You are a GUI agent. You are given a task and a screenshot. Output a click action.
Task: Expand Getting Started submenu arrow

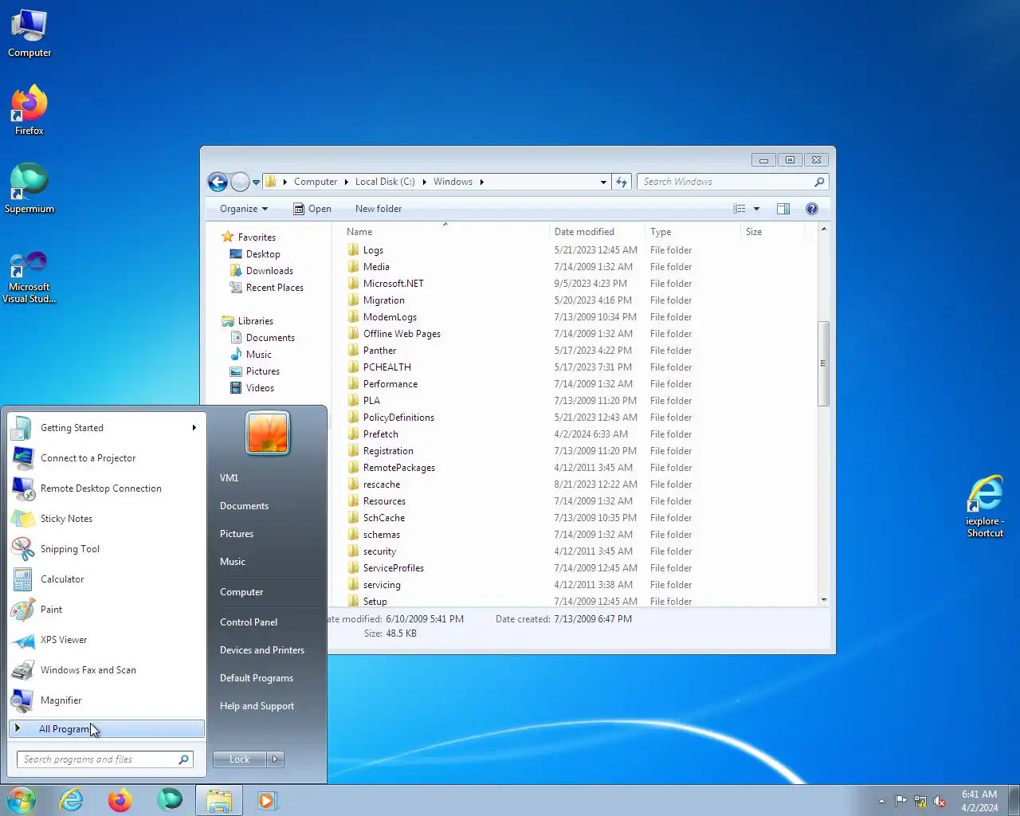194,428
